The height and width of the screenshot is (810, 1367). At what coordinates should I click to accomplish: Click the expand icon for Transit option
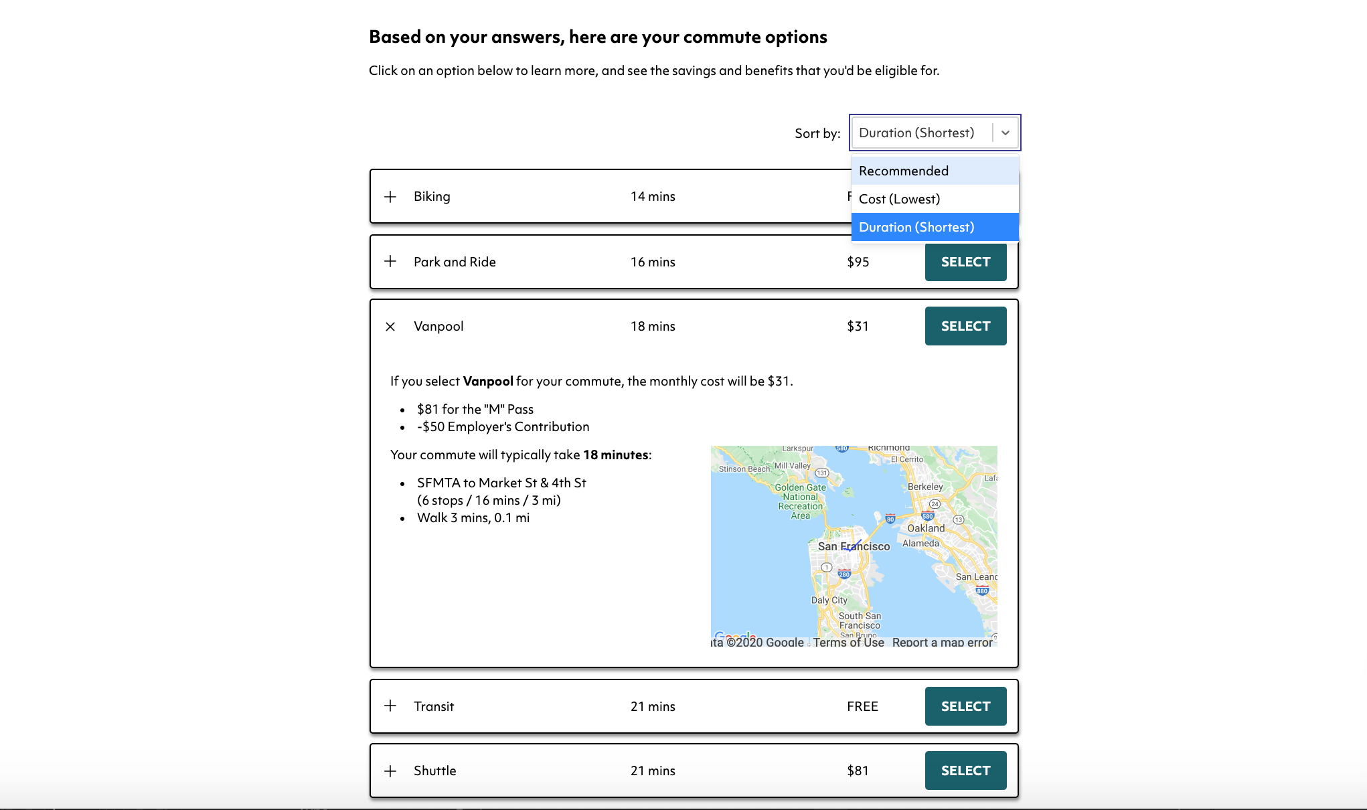coord(390,705)
